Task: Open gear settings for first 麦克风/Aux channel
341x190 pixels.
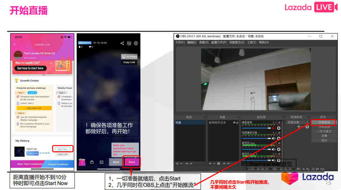Action: (x=279, y=150)
